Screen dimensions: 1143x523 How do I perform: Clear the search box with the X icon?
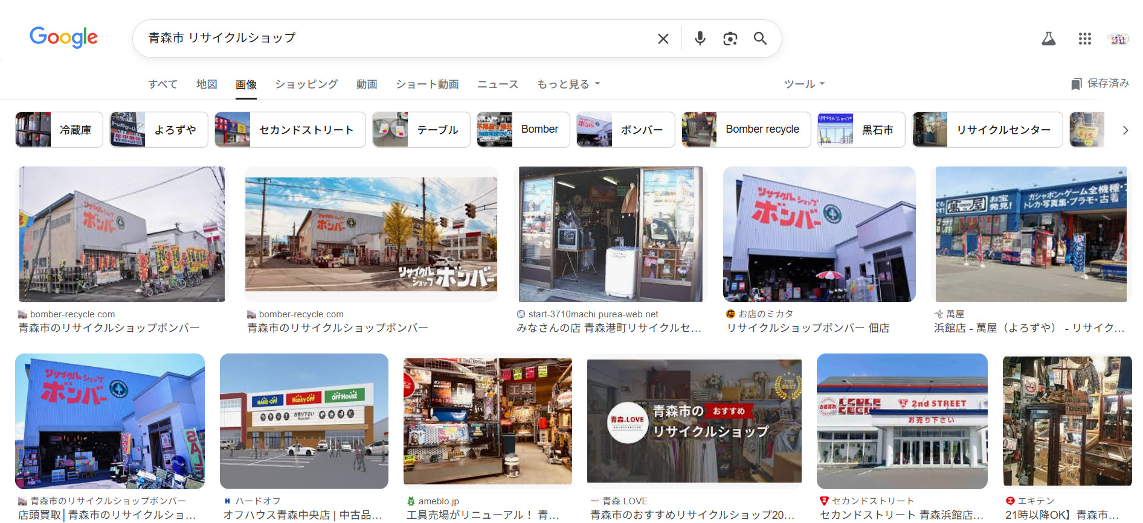[x=663, y=39]
